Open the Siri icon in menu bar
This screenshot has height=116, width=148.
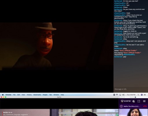tap(142, 95)
